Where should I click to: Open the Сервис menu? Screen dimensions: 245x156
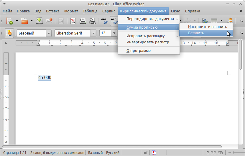tap(109, 11)
